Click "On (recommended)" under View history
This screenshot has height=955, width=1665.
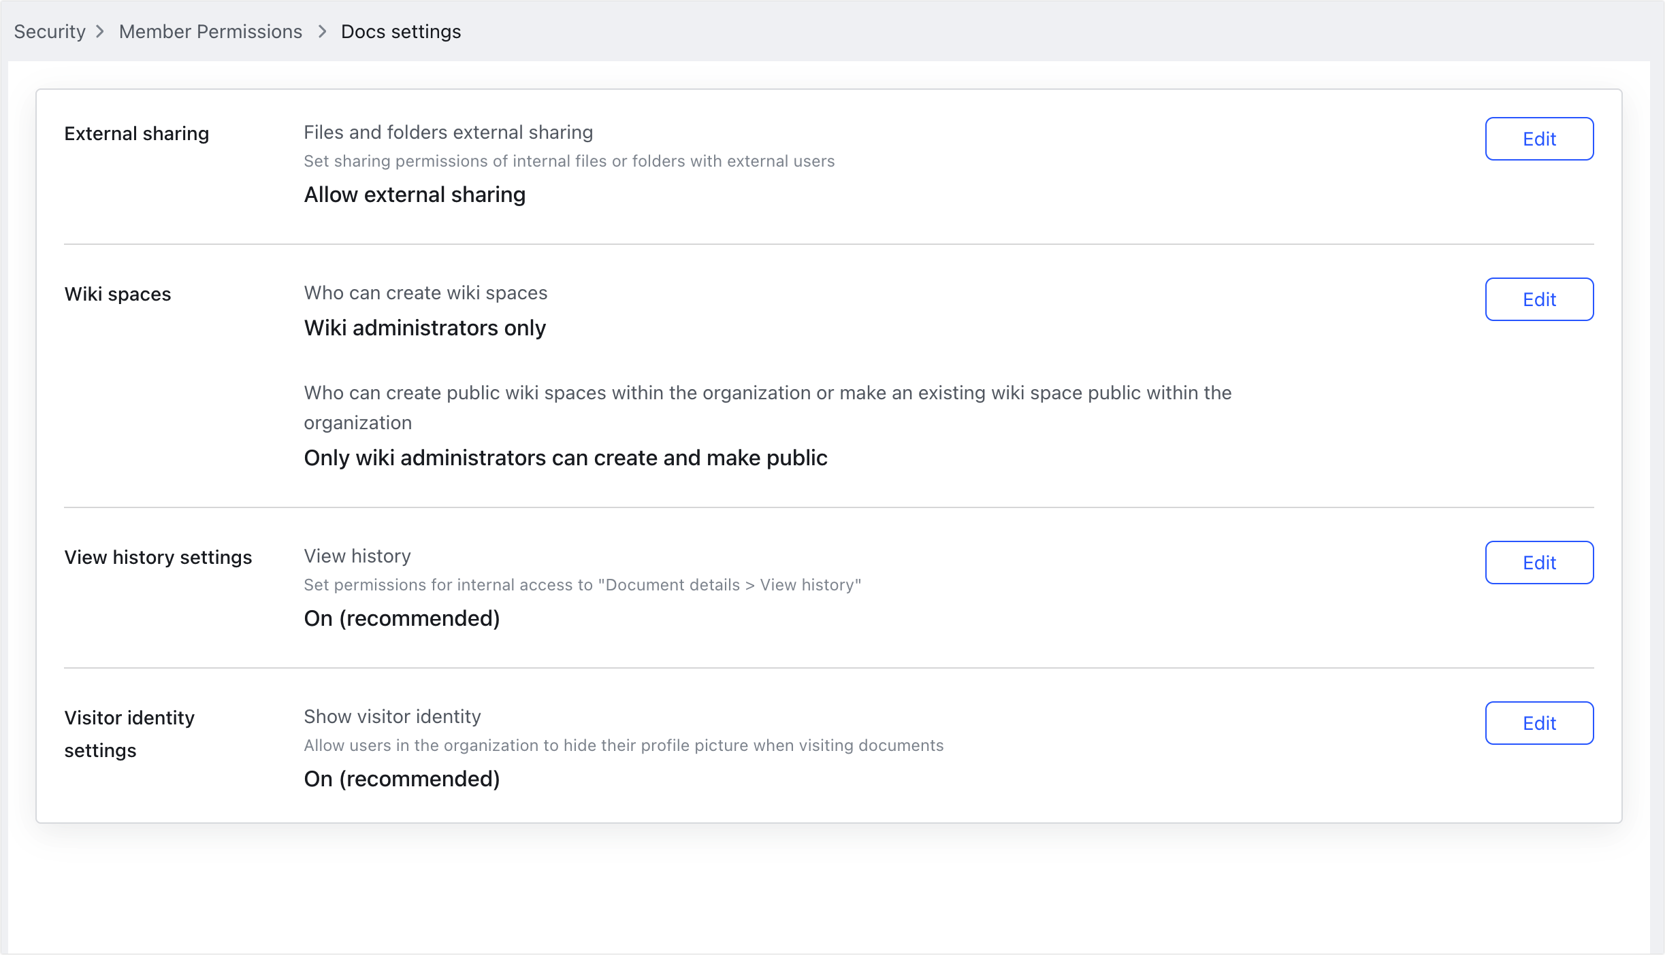pos(402,618)
